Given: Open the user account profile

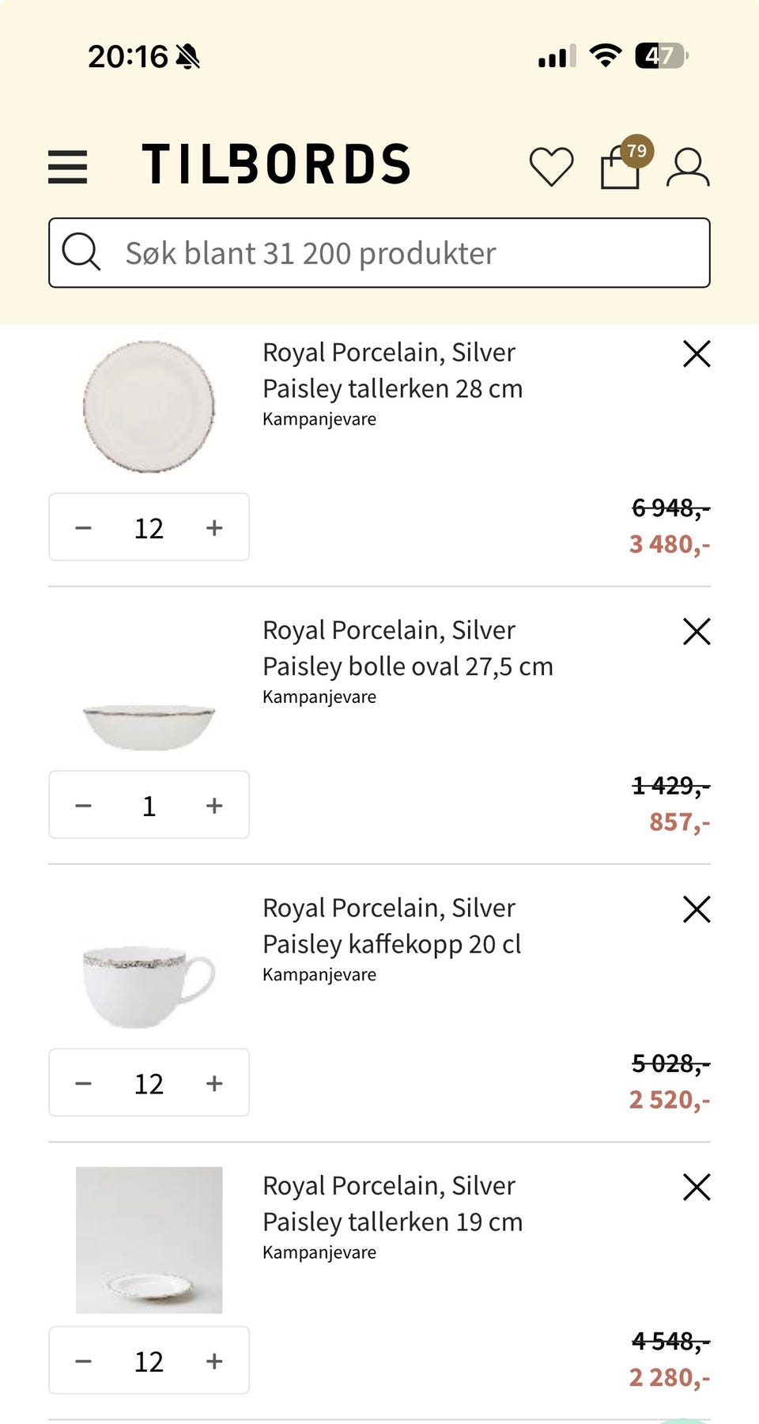Looking at the screenshot, I should [x=688, y=167].
